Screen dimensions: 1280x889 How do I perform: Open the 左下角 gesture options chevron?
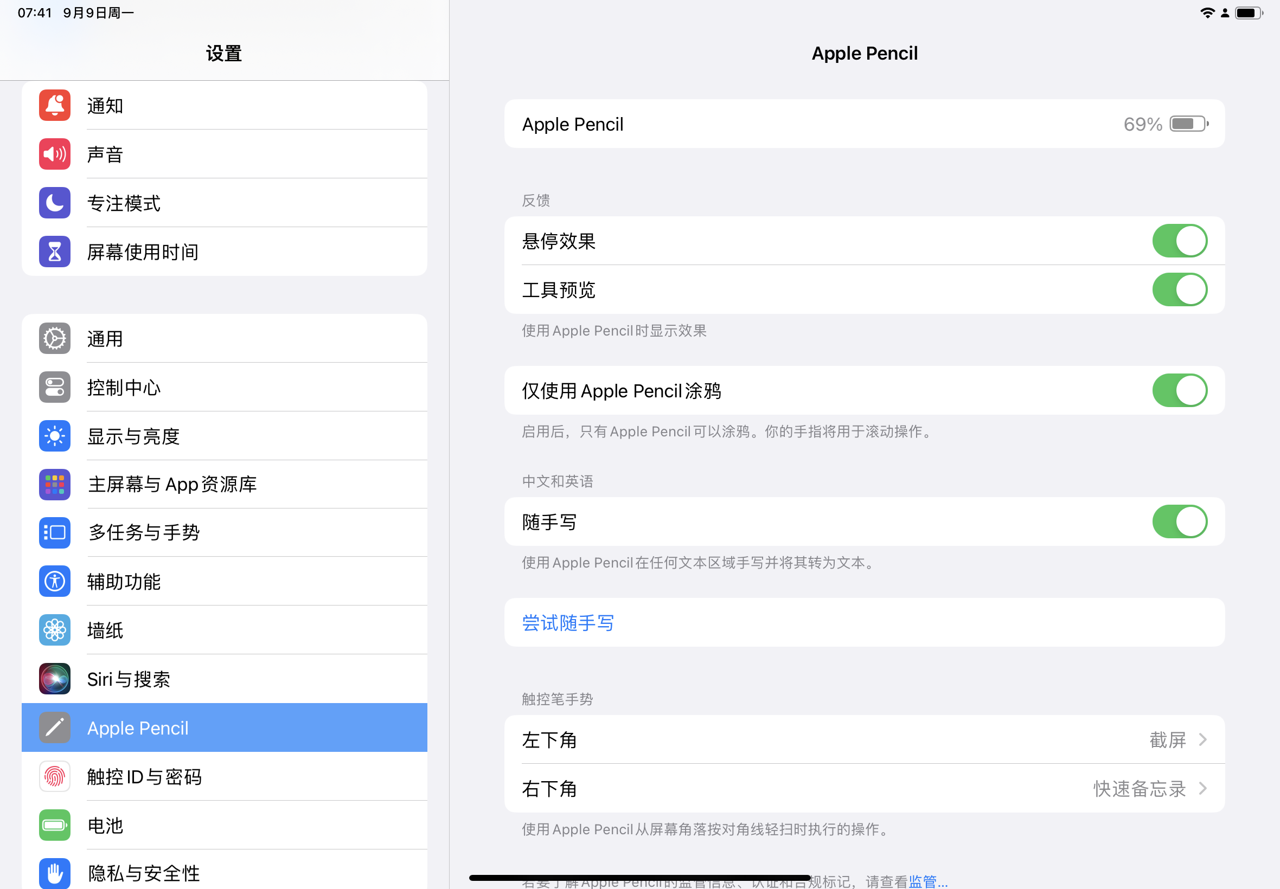pos(1202,740)
